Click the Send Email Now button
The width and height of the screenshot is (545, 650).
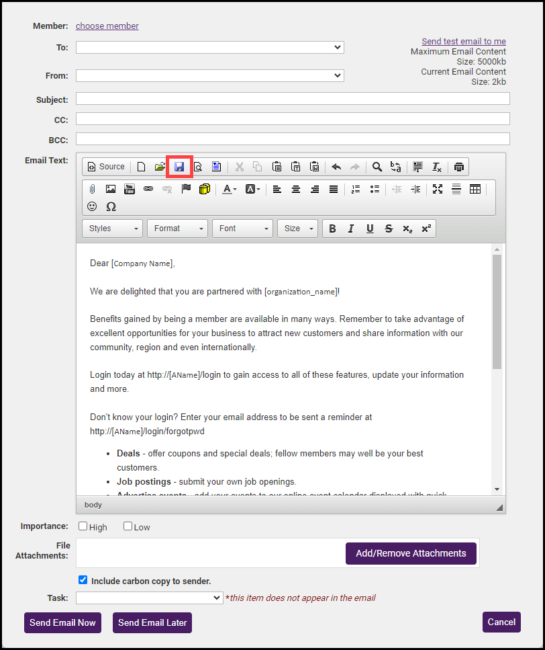(x=62, y=622)
